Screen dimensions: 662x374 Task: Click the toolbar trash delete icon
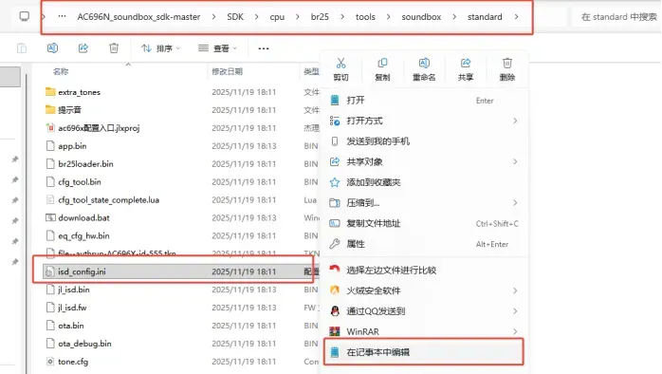click(114, 48)
